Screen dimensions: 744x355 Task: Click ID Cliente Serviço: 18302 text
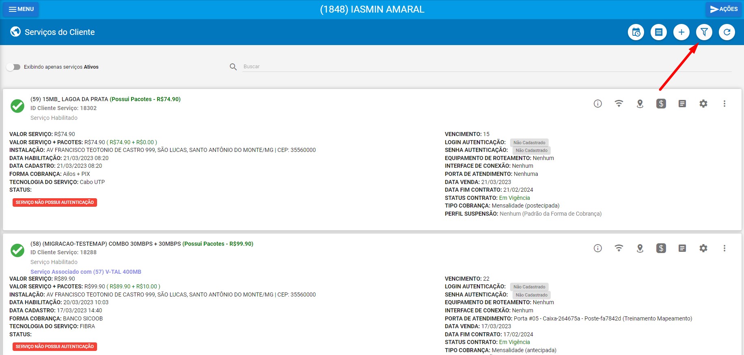[x=63, y=108]
